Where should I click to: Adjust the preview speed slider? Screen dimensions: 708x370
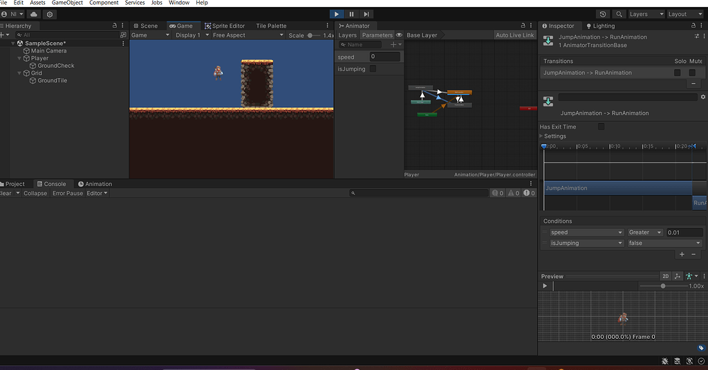(x=663, y=286)
